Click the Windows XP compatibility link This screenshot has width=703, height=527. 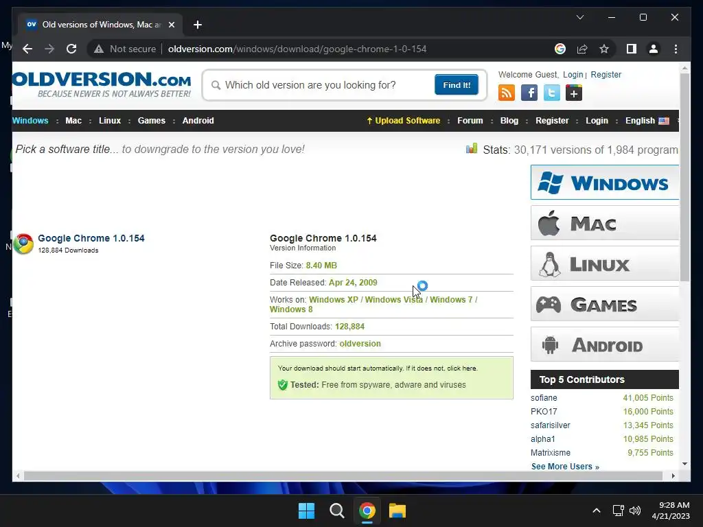click(334, 299)
